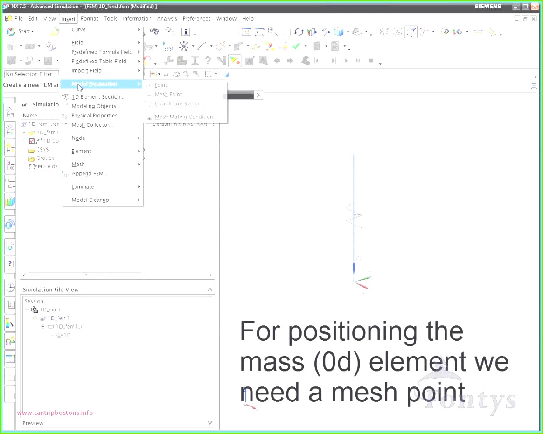Open the History clock sidebar icon
Viewport: 543px width, 434px height.
tap(10, 287)
